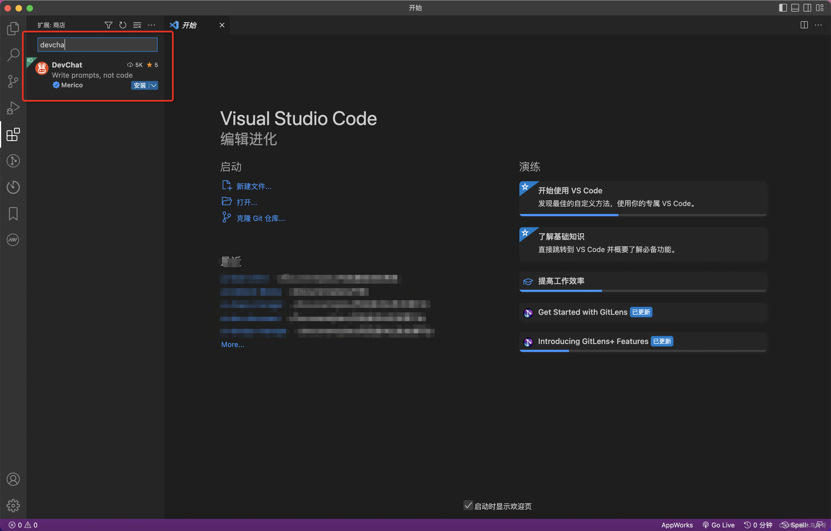This screenshot has width=831, height=531.
Task: Open the Search view in activity bar
Action: click(x=13, y=55)
